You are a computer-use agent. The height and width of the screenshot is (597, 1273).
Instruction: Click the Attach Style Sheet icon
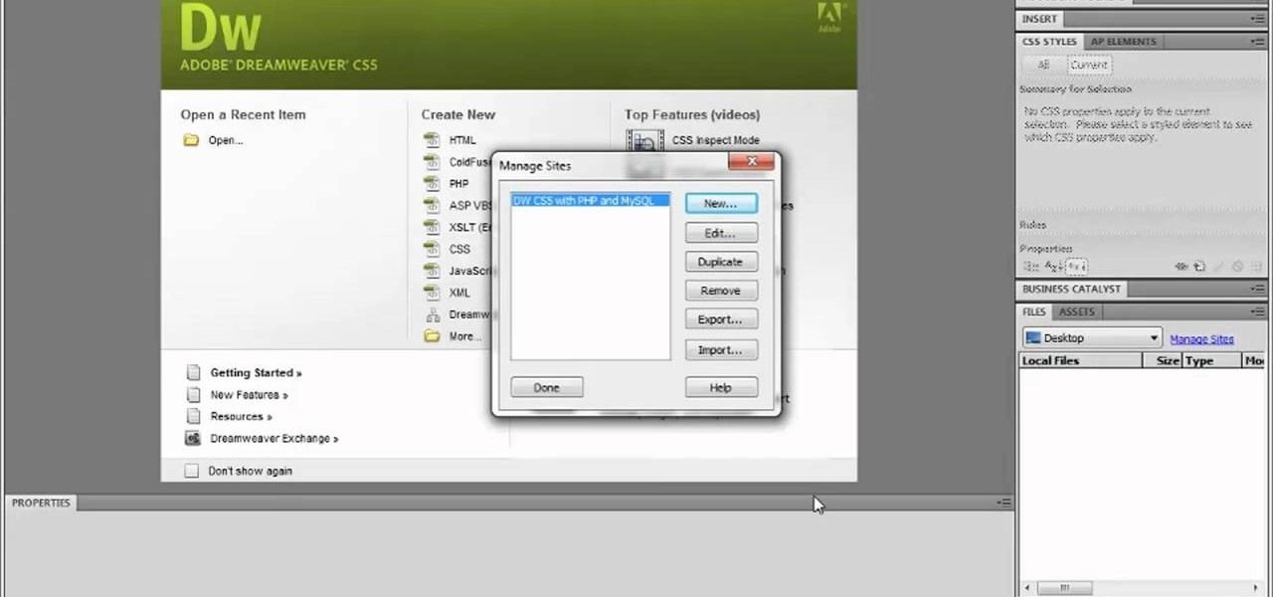click(1182, 267)
